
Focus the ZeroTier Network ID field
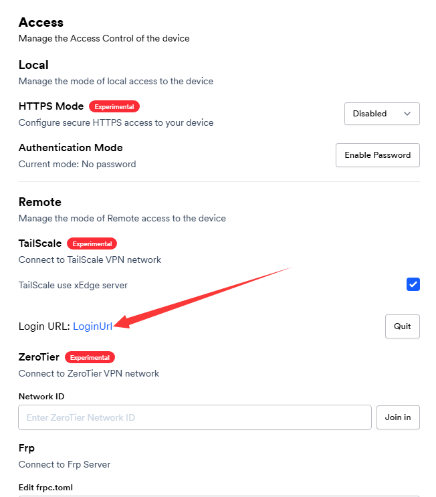tap(195, 417)
